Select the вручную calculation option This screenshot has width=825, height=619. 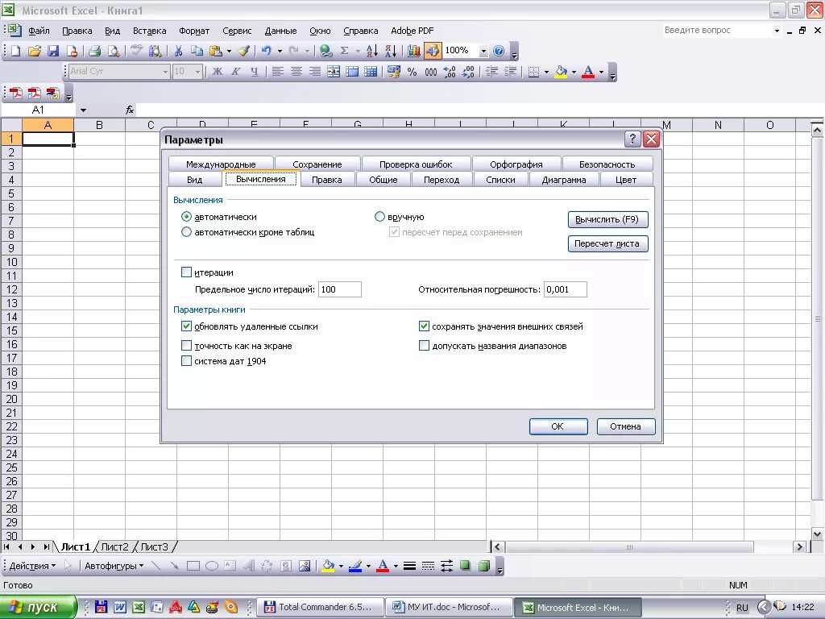379,217
